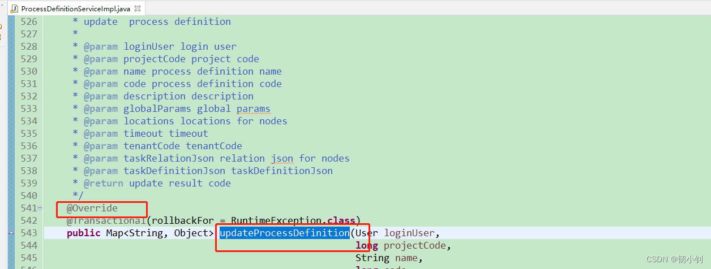
Task: Click 'String name' parameter on line 545
Action: (387, 258)
